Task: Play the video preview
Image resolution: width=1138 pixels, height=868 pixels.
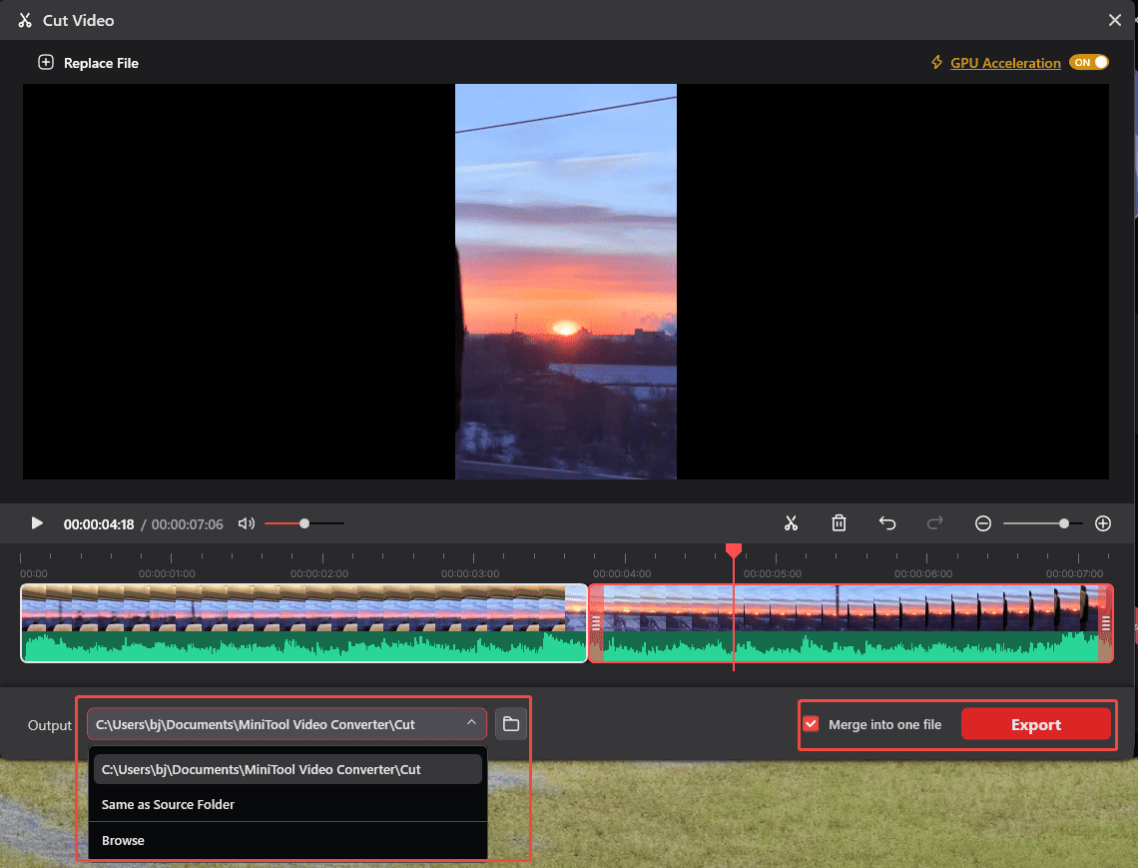Action: [37, 523]
